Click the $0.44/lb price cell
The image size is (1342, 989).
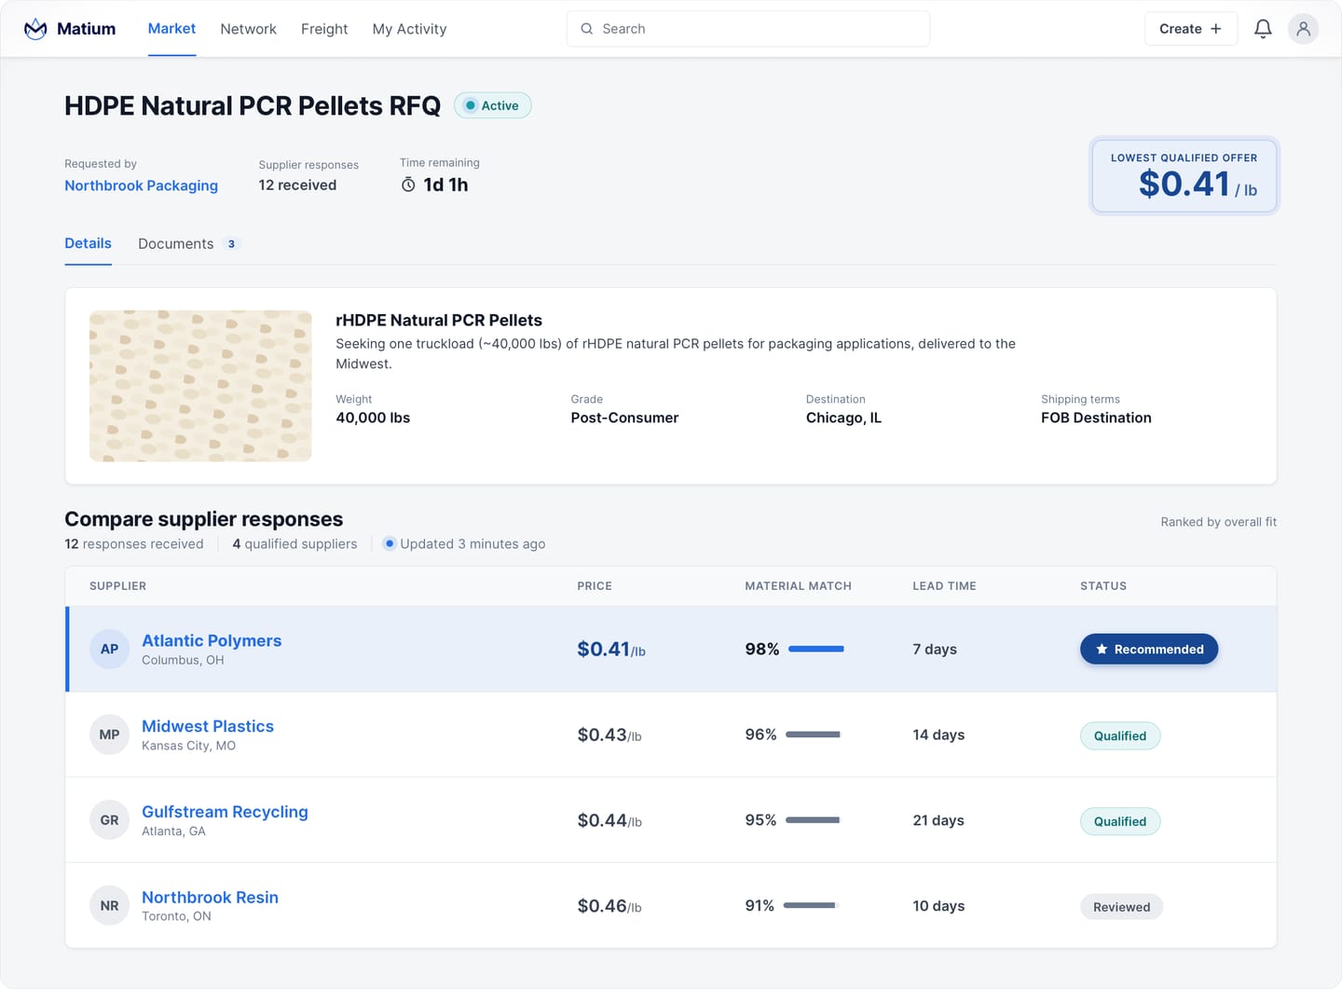609,820
